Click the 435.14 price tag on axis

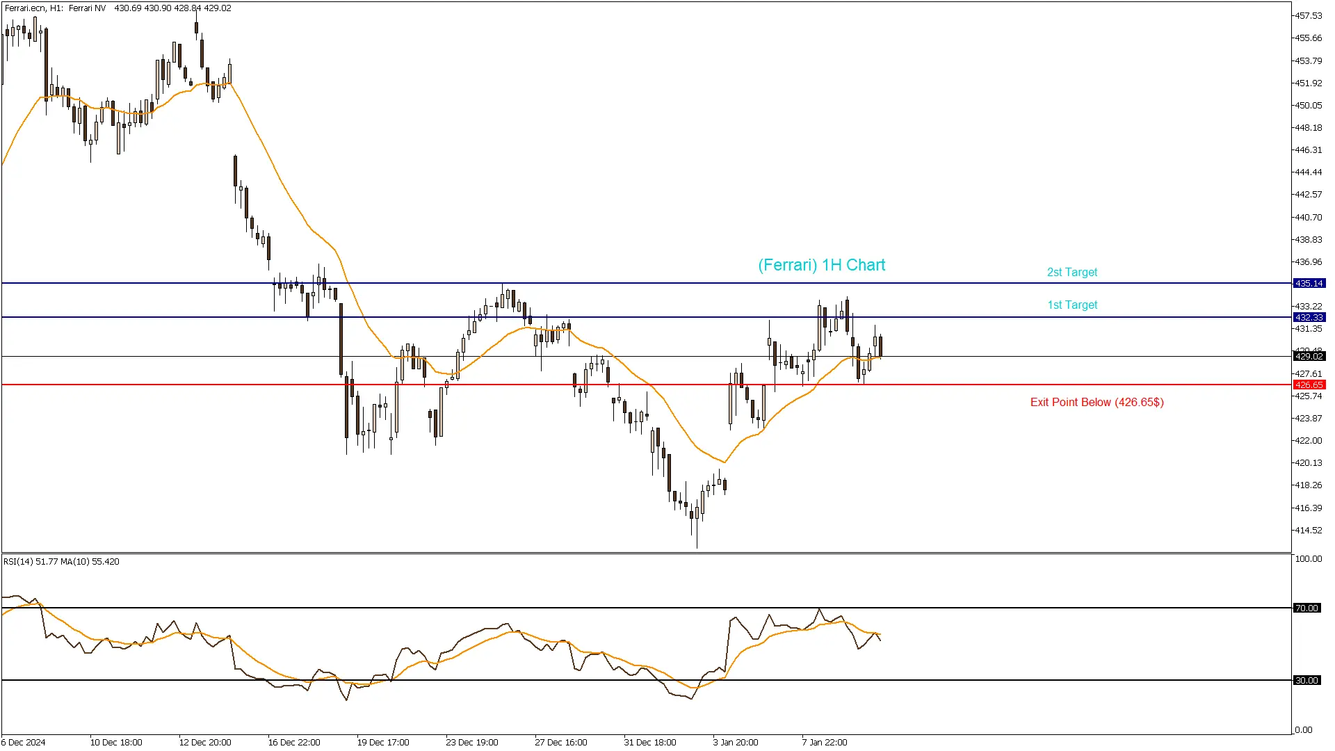[1309, 284]
